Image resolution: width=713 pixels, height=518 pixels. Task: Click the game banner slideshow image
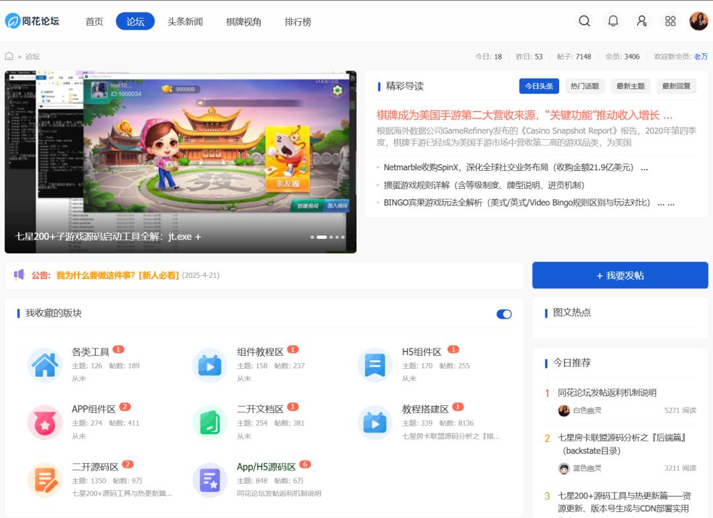[x=180, y=152]
